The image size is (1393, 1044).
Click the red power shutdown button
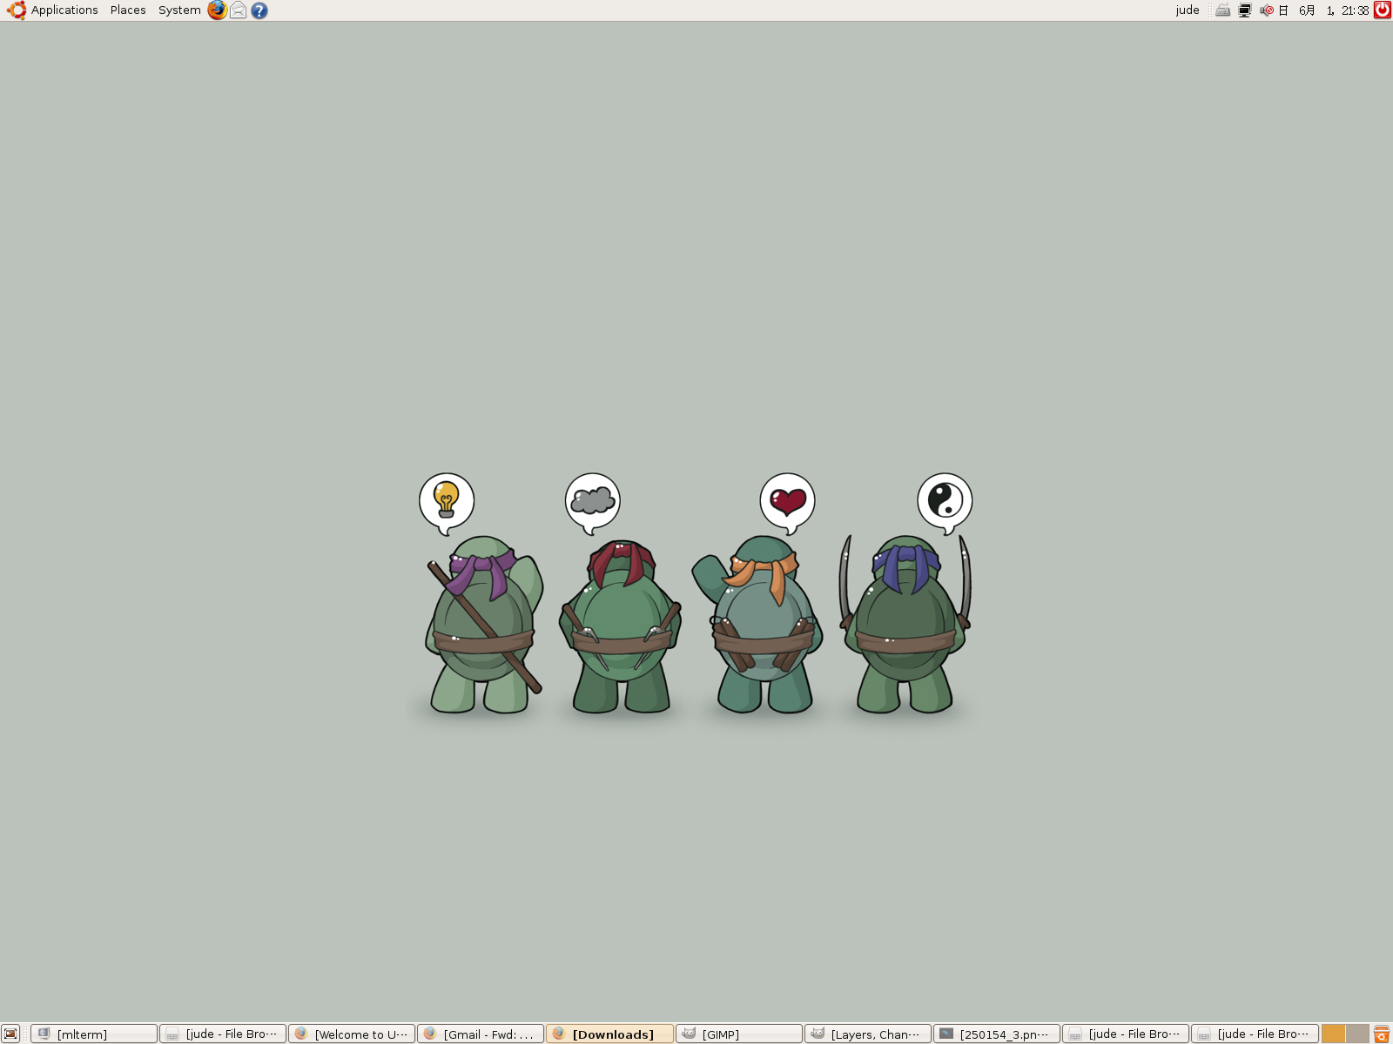1383,10
